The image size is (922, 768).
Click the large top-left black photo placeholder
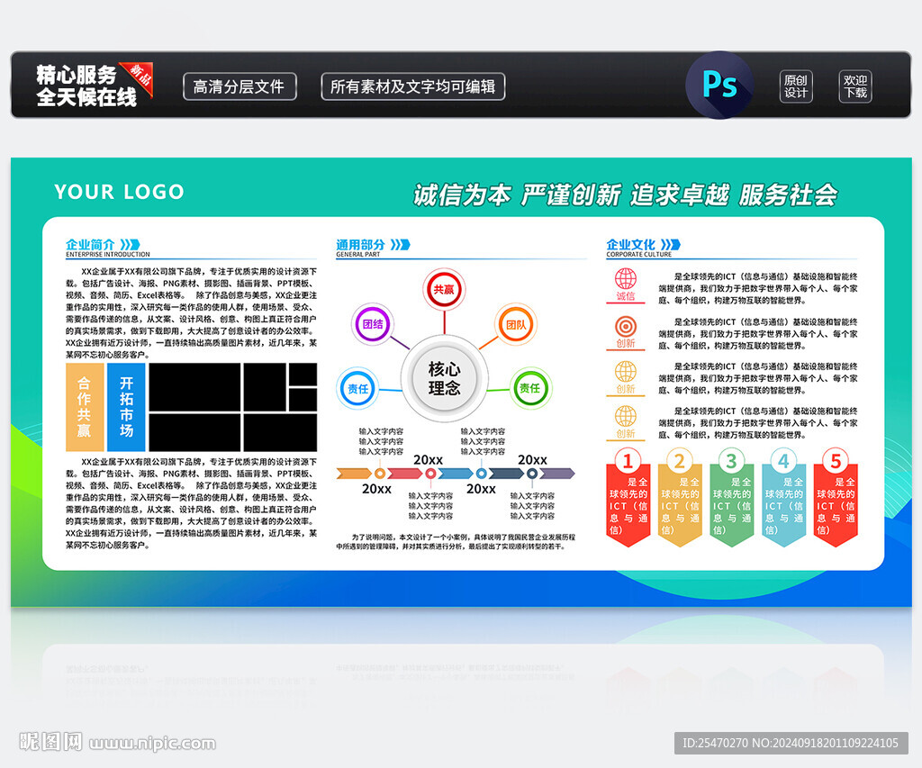[x=194, y=387]
